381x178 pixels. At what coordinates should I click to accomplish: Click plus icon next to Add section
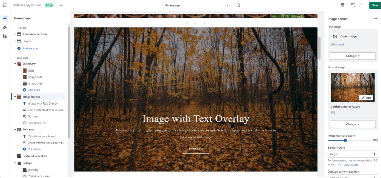click(19, 48)
